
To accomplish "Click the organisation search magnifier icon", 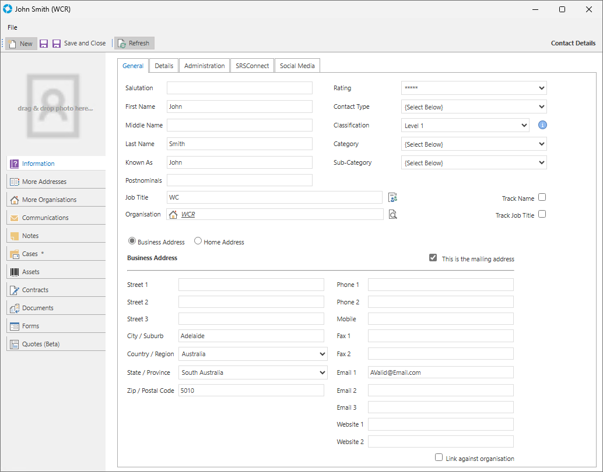I will (393, 215).
